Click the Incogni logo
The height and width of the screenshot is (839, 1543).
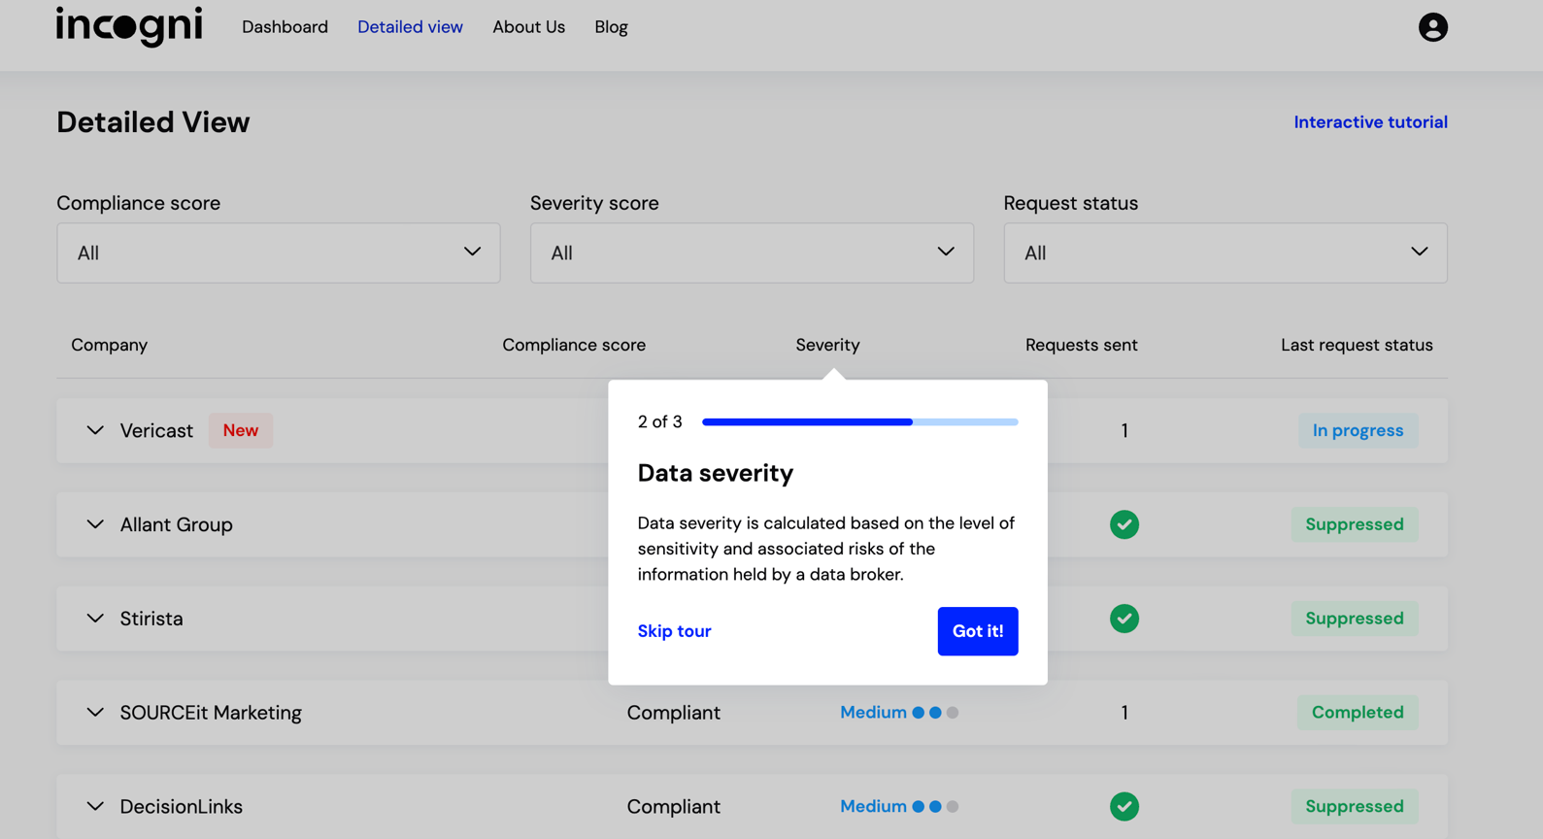129,26
